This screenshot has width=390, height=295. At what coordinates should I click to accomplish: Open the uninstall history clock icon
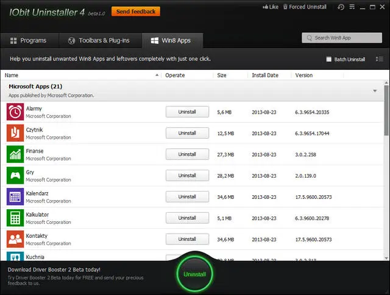pyautogui.click(x=341, y=7)
